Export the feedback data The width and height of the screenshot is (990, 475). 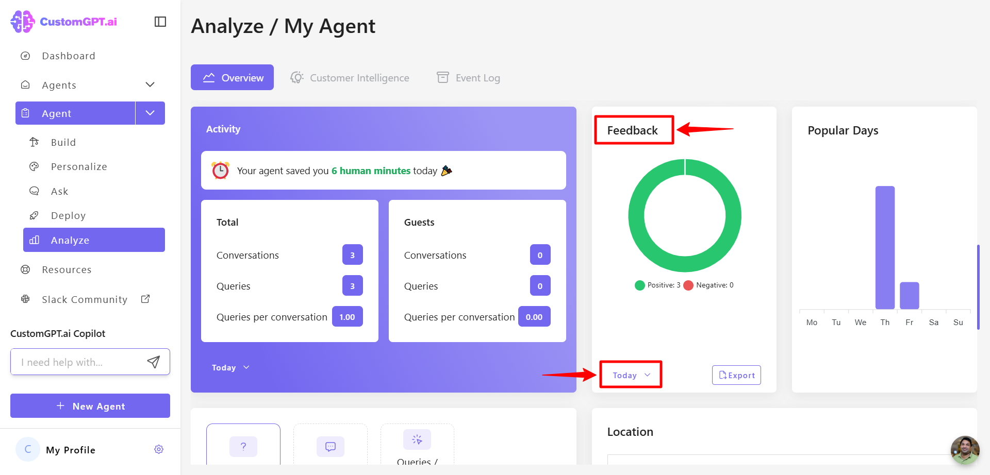click(x=736, y=375)
